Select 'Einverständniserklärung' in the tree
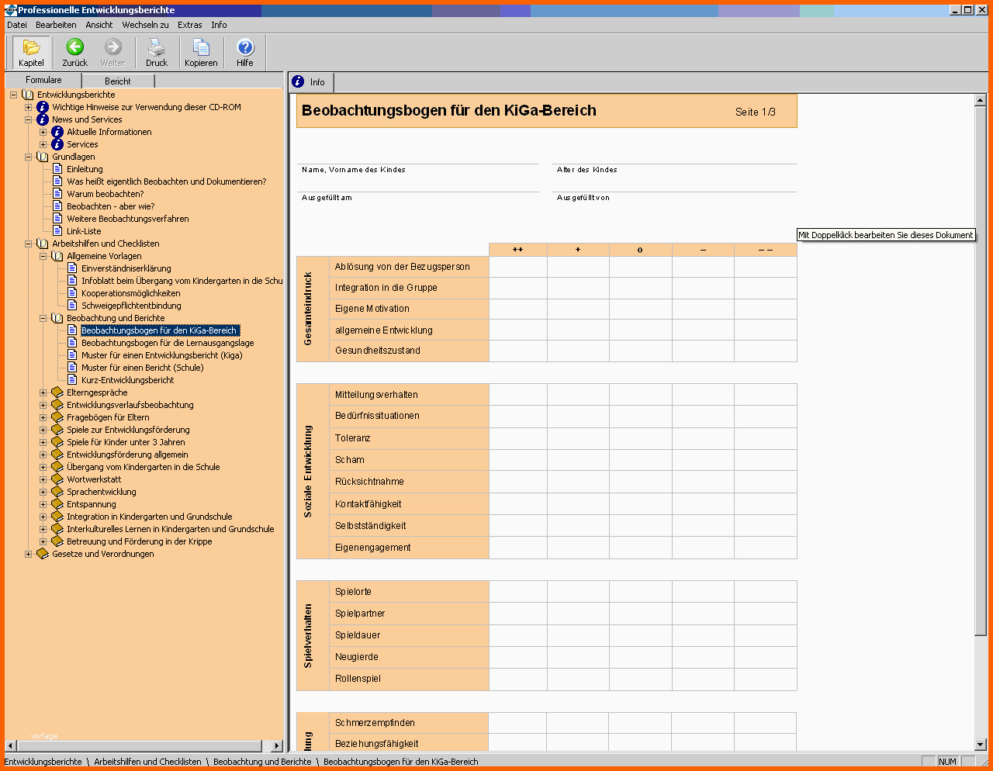 coord(126,268)
